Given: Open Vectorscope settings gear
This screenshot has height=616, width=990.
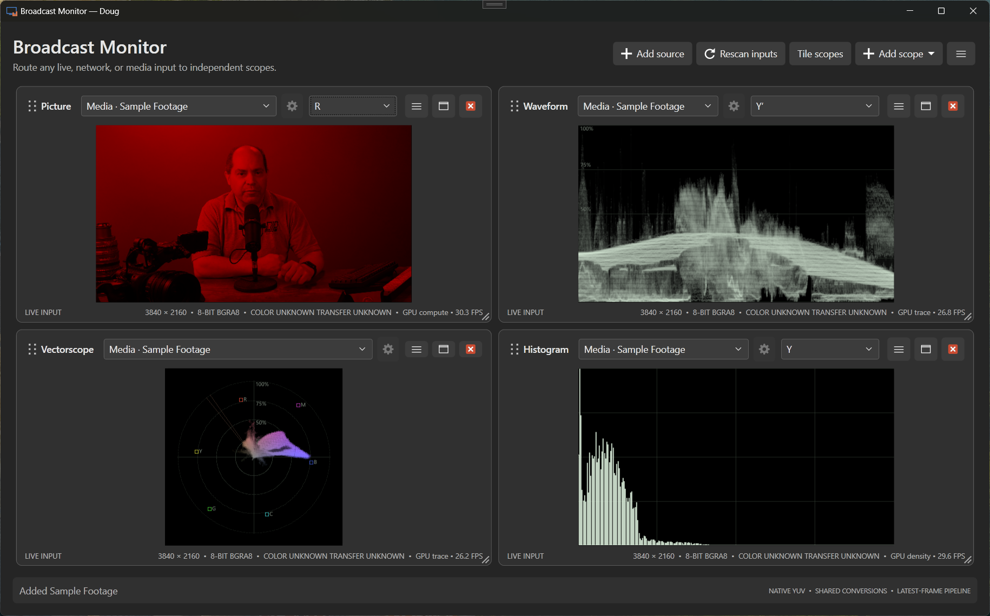Looking at the screenshot, I should coord(388,349).
